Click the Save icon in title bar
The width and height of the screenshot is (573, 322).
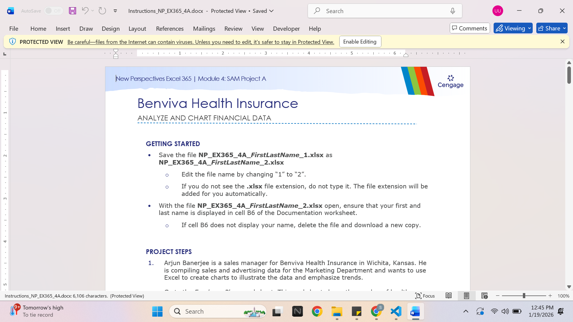click(x=73, y=11)
